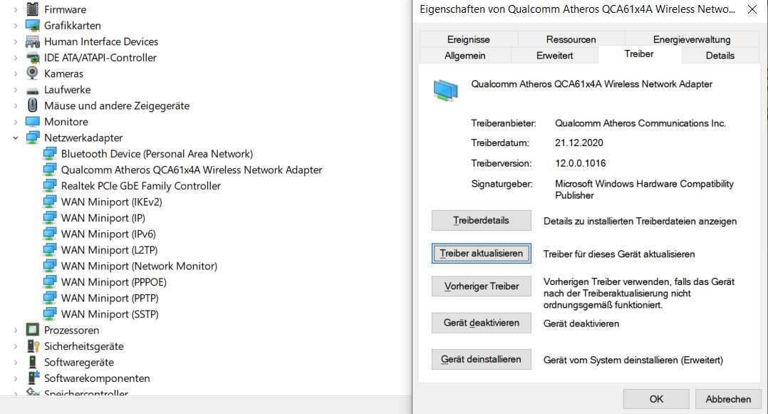Click the Firmware category icon
Image resolution: width=768 pixels, height=414 pixels.
click(32, 9)
